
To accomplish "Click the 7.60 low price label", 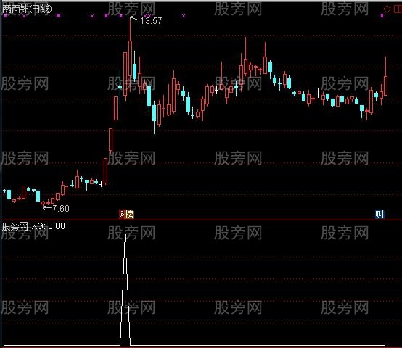I will click(x=61, y=209).
